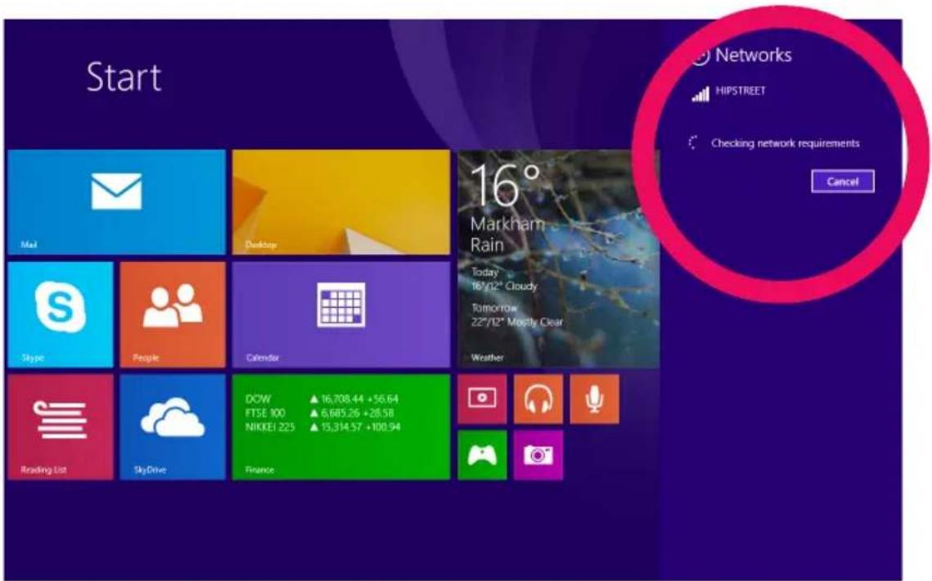The height and width of the screenshot is (581, 932).
Task: Open the Calendar tile
Action: (x=341, y=314)
